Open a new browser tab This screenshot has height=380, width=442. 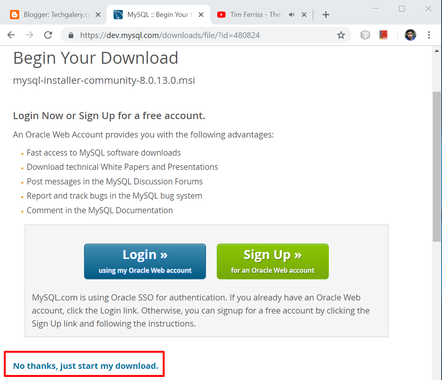click(x=326, y=15)
